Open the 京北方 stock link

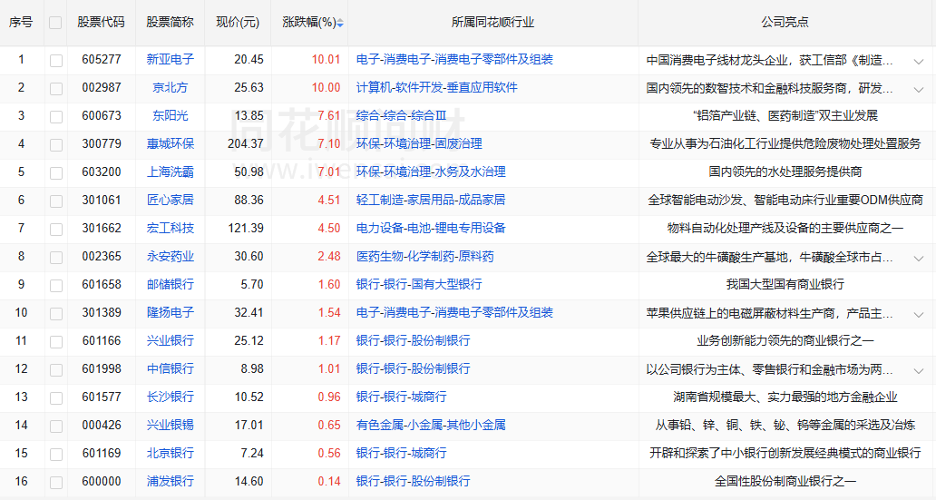[171, 87]
